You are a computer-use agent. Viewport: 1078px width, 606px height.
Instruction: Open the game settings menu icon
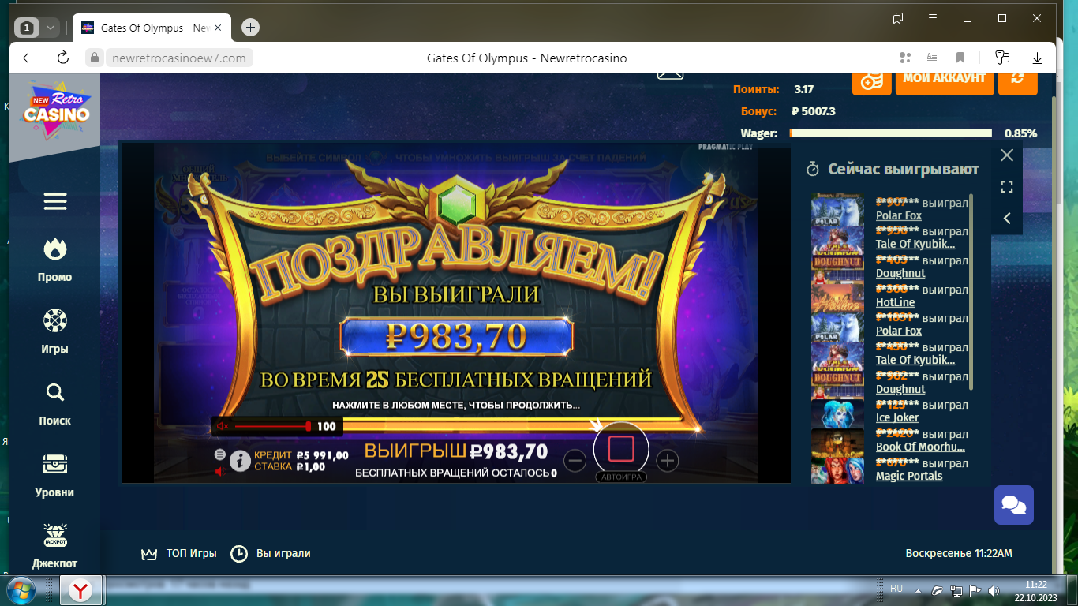pyautogui.click(x=220, y=454)
